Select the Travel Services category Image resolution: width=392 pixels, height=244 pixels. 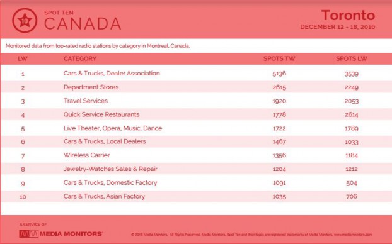click(x=86, y=101)
